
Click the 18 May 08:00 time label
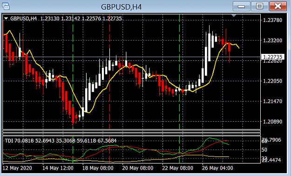coord(98,168)
